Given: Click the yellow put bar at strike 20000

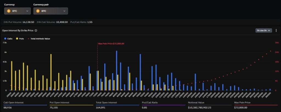Looking at the screenshot, I should point(12,76).
